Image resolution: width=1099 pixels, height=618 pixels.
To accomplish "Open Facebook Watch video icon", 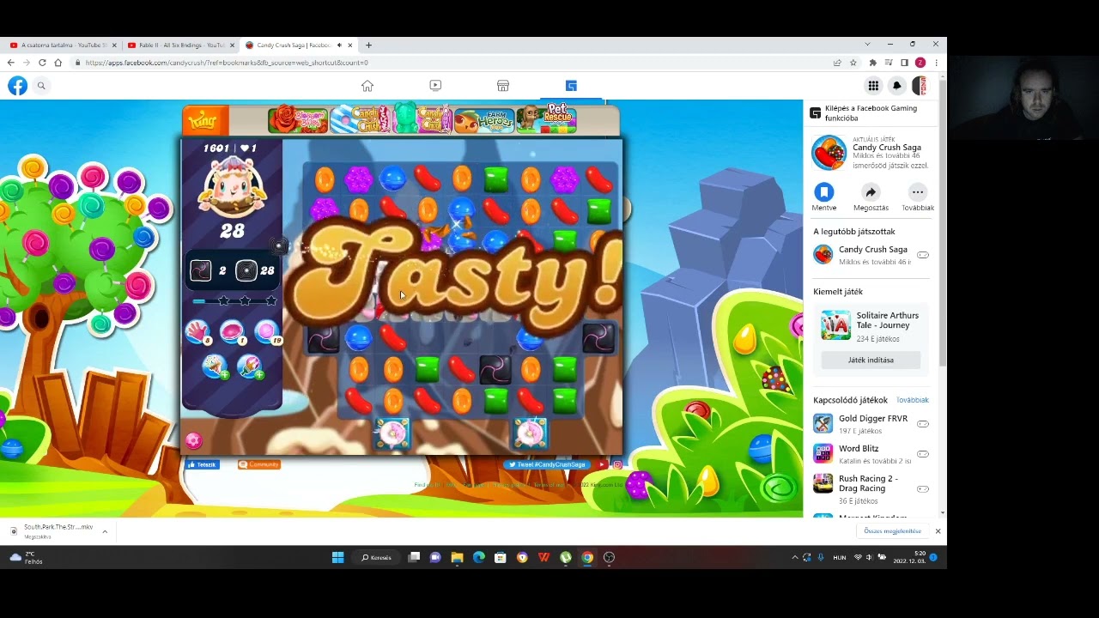I will 435,86.
